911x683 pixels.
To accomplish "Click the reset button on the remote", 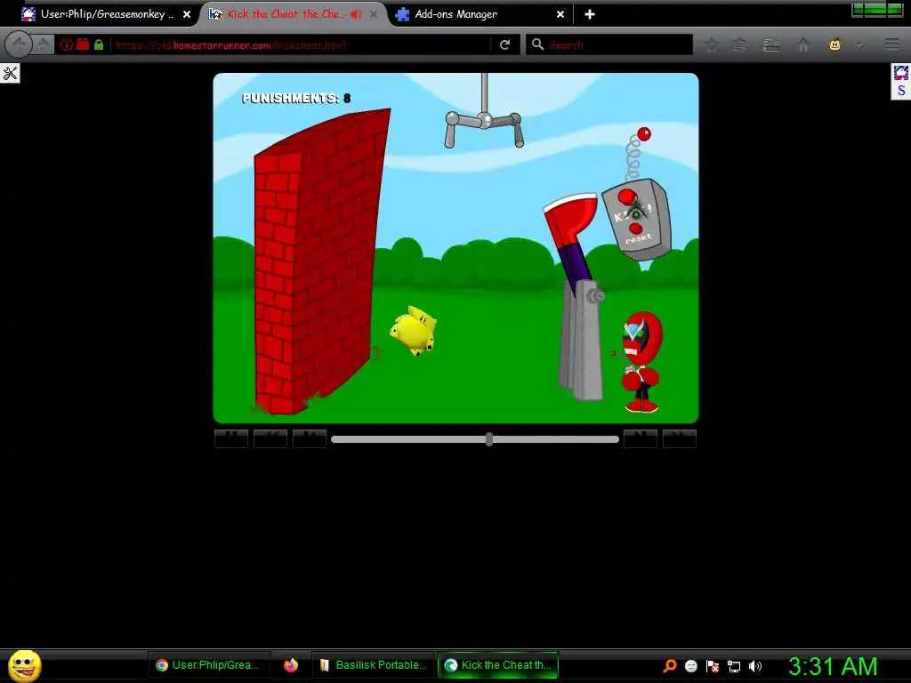I will pos(635,229).
